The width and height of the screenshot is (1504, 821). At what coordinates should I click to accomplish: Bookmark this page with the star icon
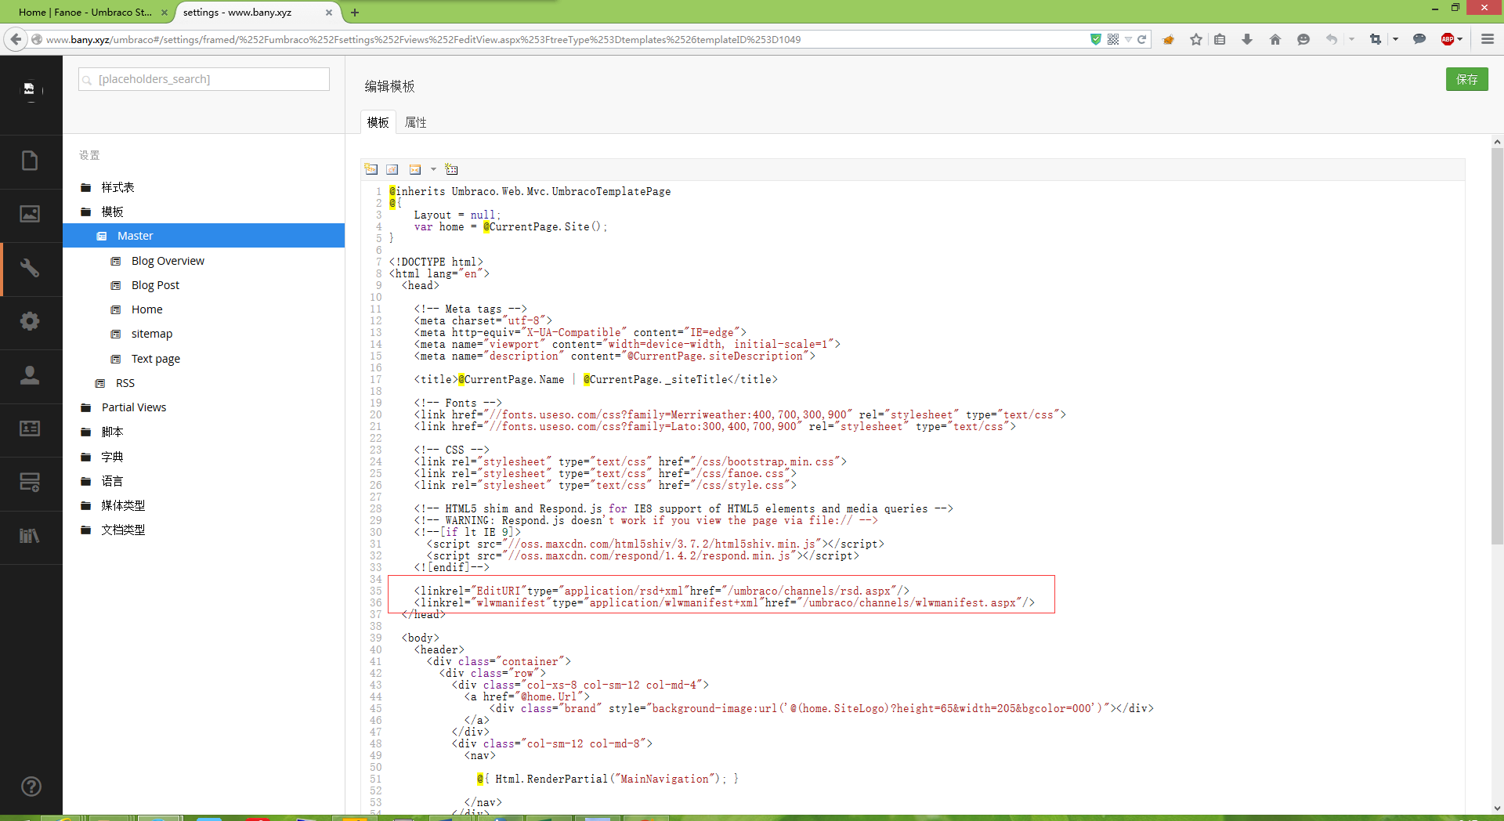(1196, 39)
